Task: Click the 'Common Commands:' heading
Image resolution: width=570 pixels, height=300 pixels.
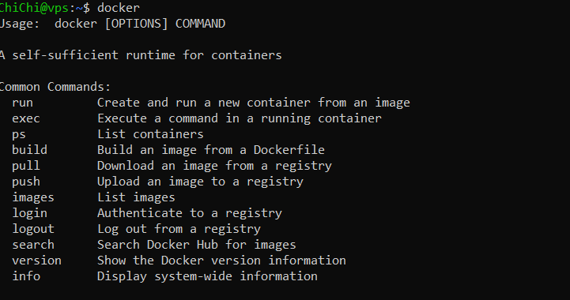Action: tap(55, 87)
